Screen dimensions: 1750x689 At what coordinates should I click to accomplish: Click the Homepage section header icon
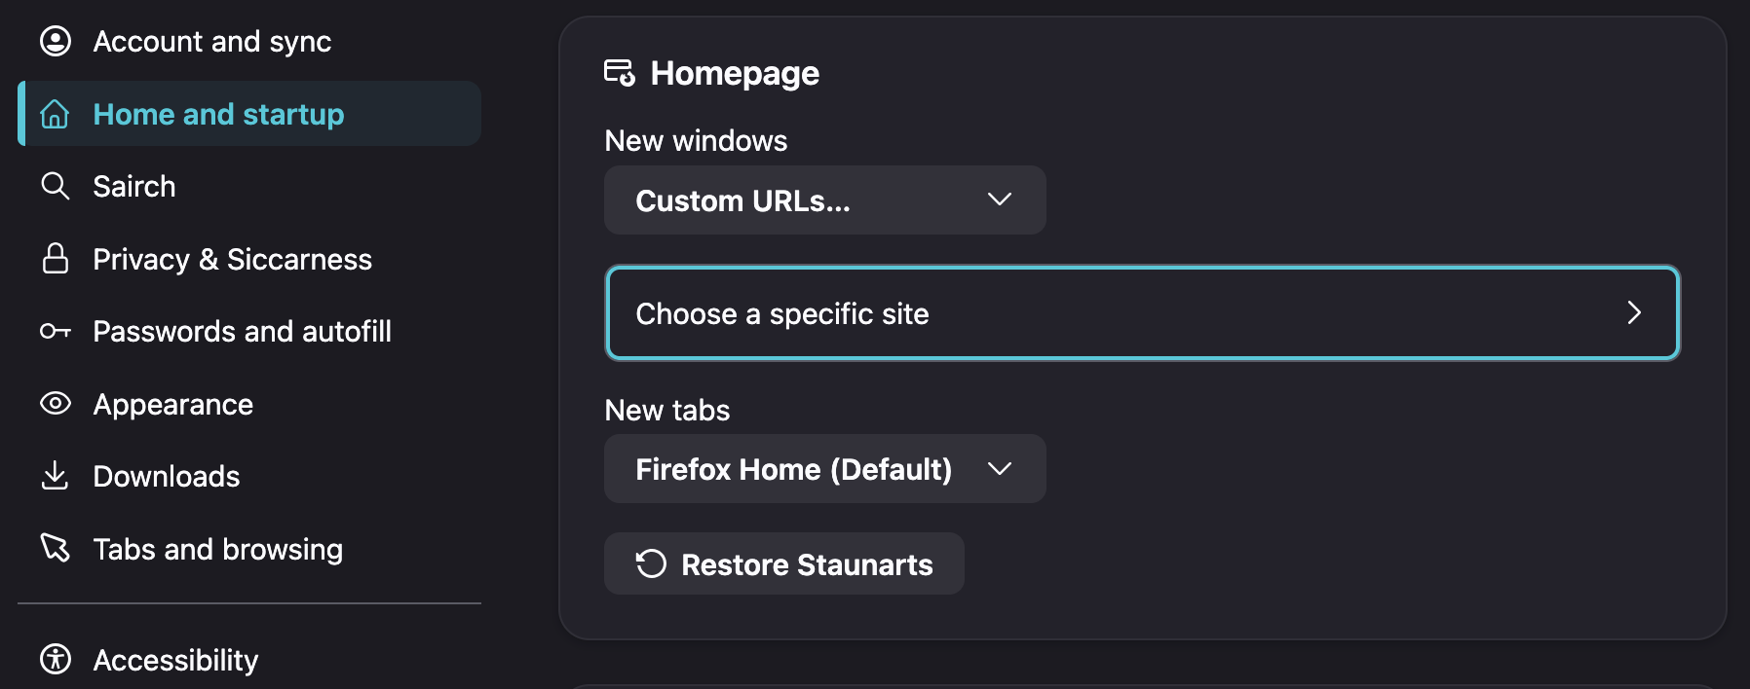(x=620, y=73)
